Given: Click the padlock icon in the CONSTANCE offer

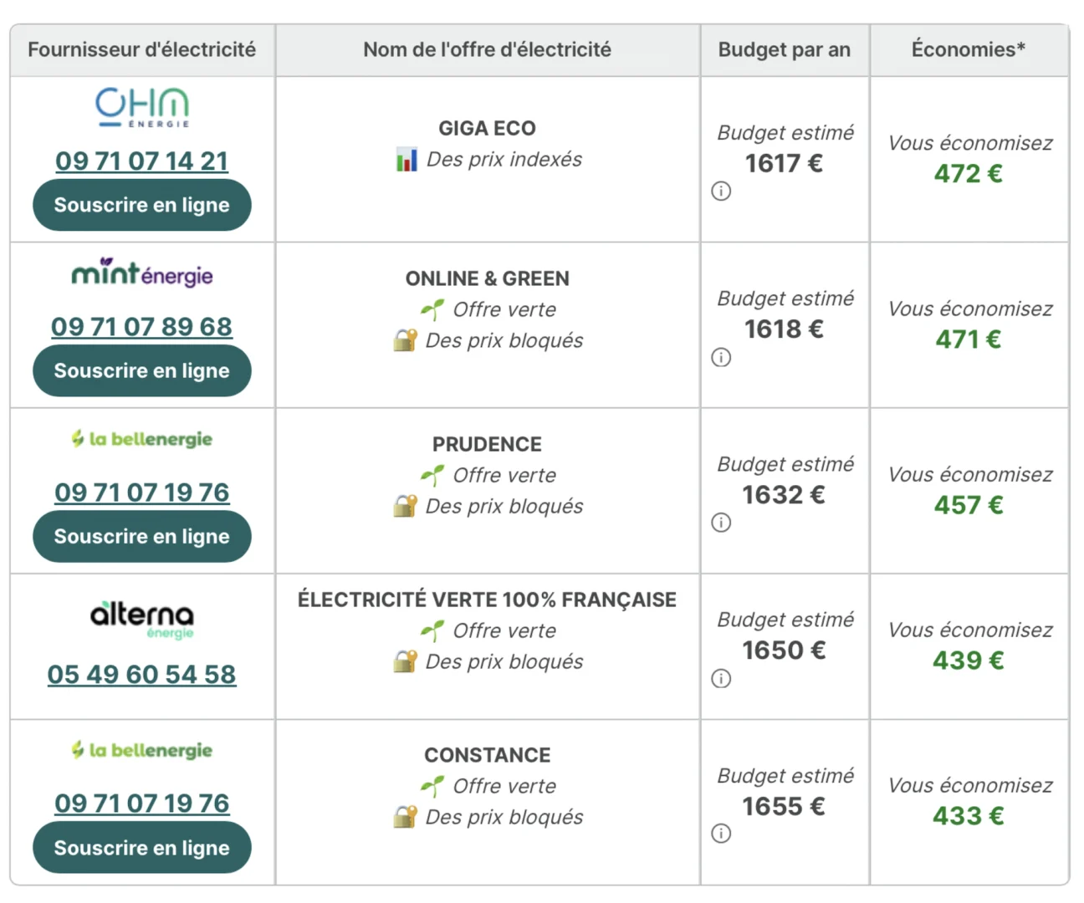Looking at the screenshot, I should click(405, 817).
